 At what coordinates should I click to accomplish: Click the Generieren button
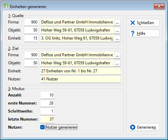(x=144, y=127)
